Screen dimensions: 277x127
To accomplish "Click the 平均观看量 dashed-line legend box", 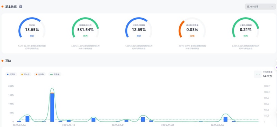I will coord(258,74).
